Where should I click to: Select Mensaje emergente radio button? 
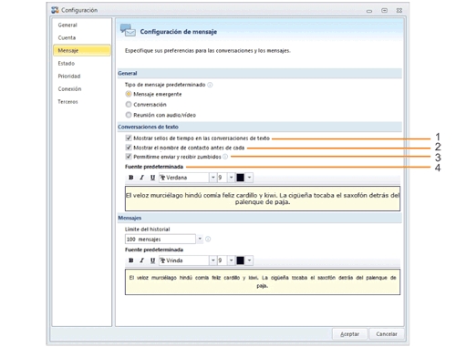point(129,94)
